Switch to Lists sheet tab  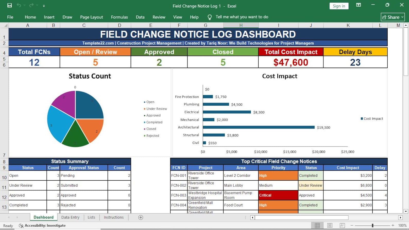click(x=91, y=217)
